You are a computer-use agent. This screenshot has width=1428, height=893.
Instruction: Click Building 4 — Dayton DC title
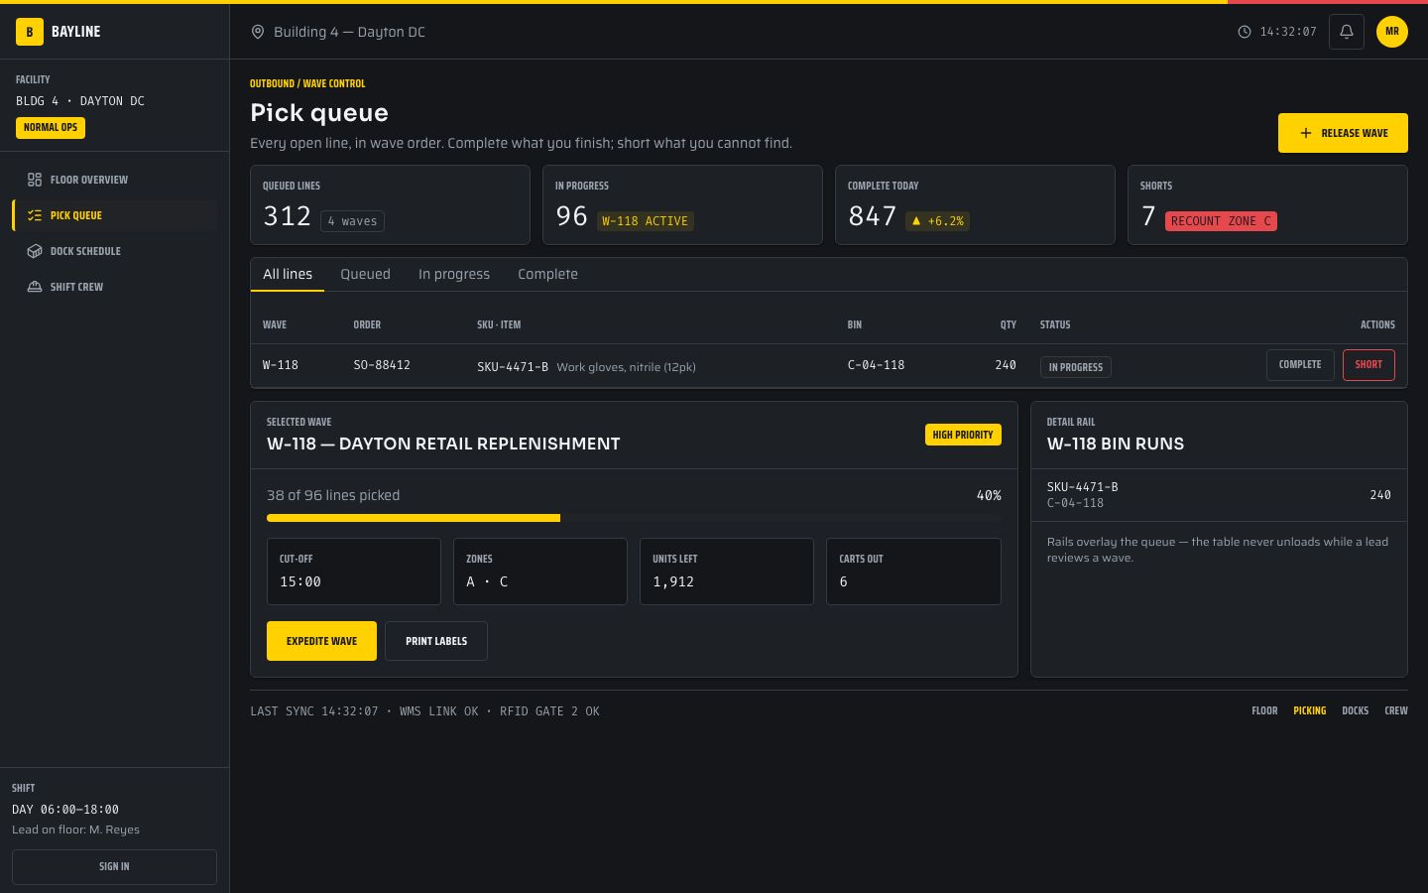tap(349, 32)
